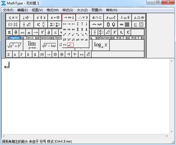Open the 格式(M) menu

52,10
